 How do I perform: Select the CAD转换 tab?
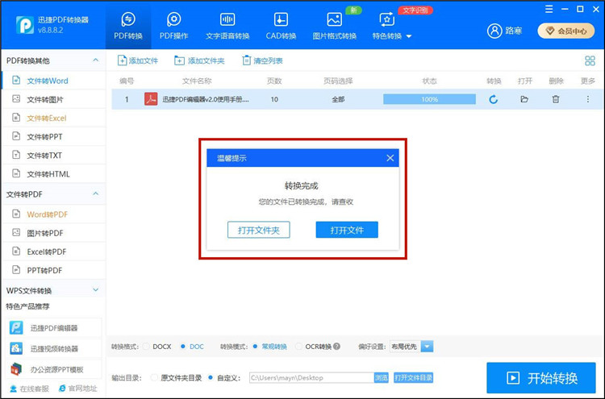coord(281,26)
